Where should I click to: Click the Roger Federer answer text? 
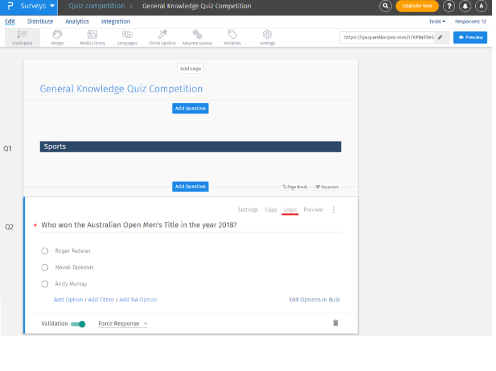(x=73, y=251)
